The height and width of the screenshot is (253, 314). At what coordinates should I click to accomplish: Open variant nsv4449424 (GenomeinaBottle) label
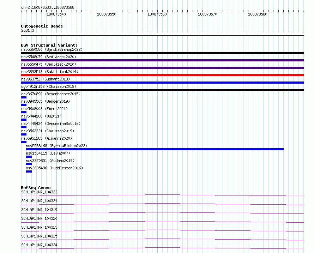51,124
